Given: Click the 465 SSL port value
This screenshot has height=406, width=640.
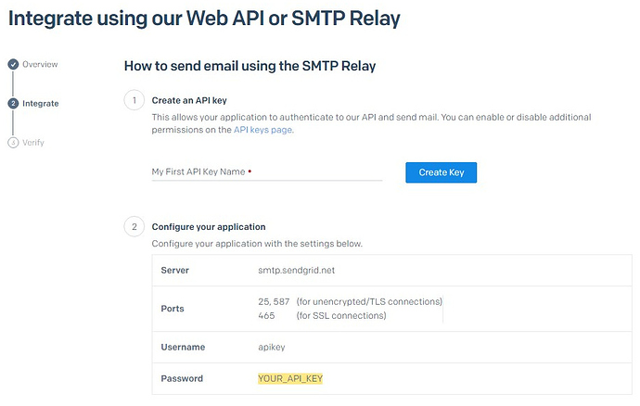Looking at the screenshot, I should 266,315.
